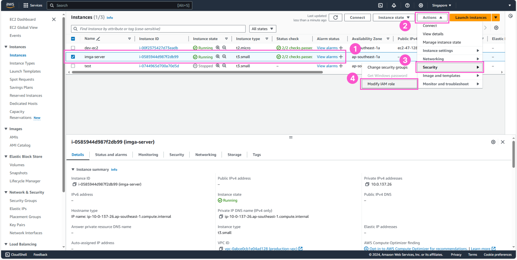Collapse the Network & Security section
517x260 pixels.
point(6,192)
